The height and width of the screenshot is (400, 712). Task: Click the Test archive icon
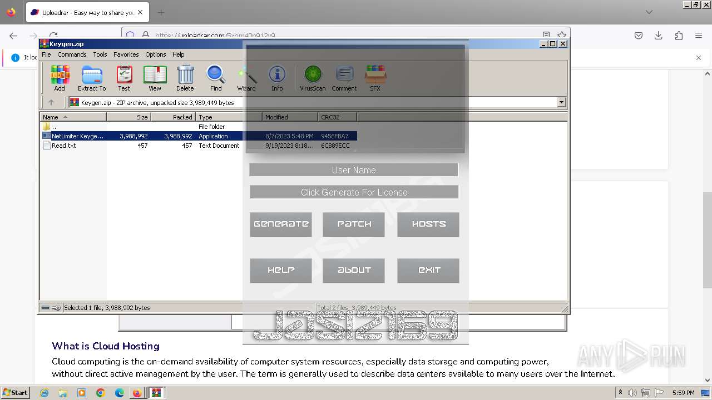click(124, 78)
